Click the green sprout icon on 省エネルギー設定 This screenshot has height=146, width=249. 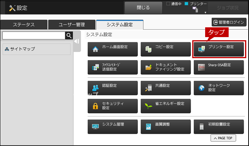click(x=148, y=106)
